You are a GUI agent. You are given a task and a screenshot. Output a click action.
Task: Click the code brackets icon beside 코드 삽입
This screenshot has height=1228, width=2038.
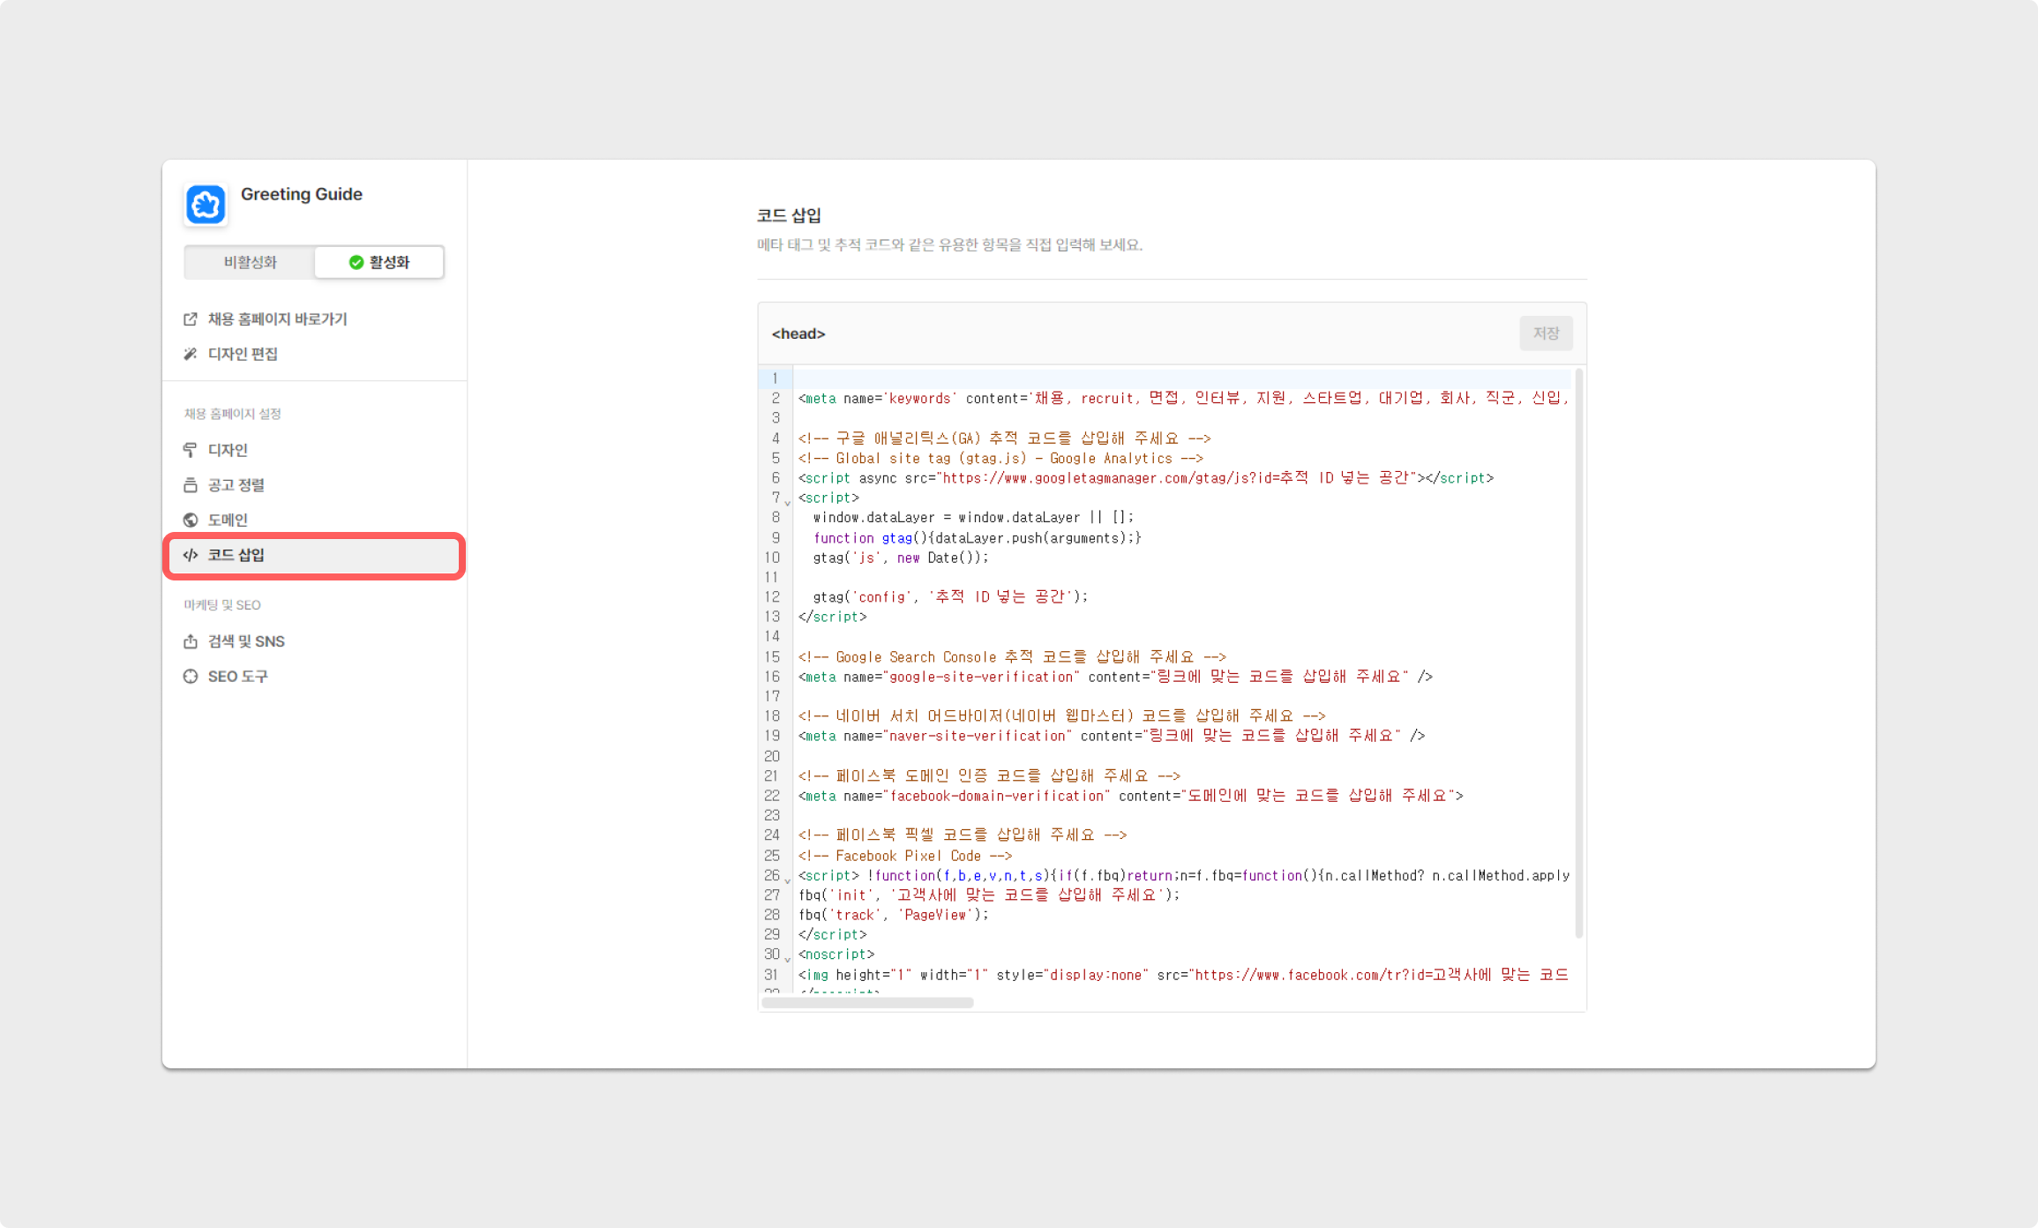tap(191, 555)
